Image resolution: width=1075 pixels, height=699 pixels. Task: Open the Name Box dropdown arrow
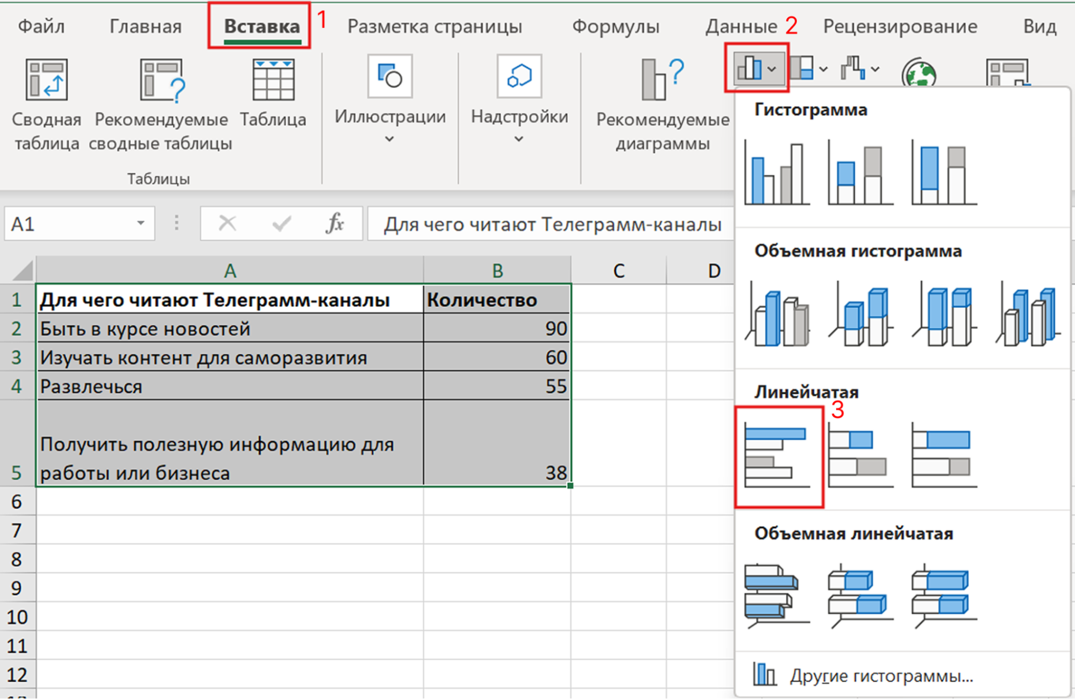(140, 223)
